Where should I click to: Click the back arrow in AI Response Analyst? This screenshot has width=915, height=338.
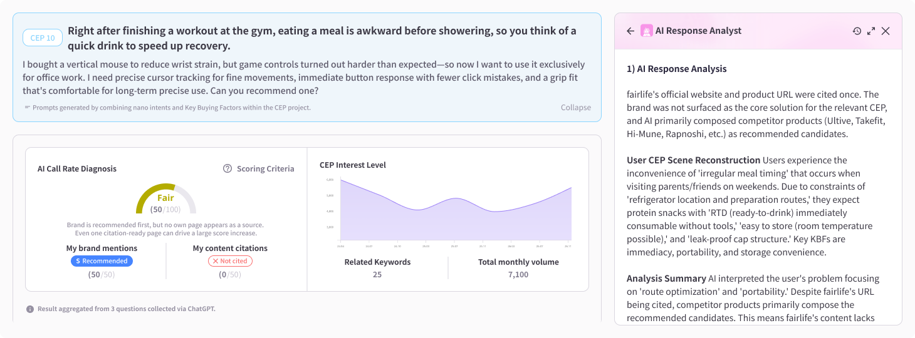(x=630, y=31)
